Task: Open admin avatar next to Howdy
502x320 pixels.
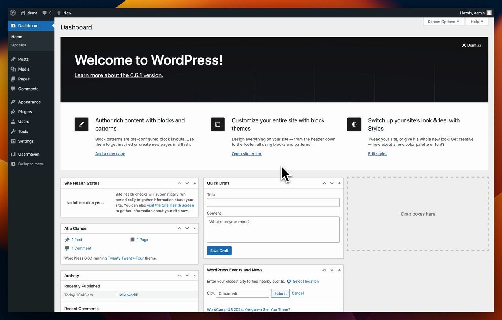Action: click(489, 13)
